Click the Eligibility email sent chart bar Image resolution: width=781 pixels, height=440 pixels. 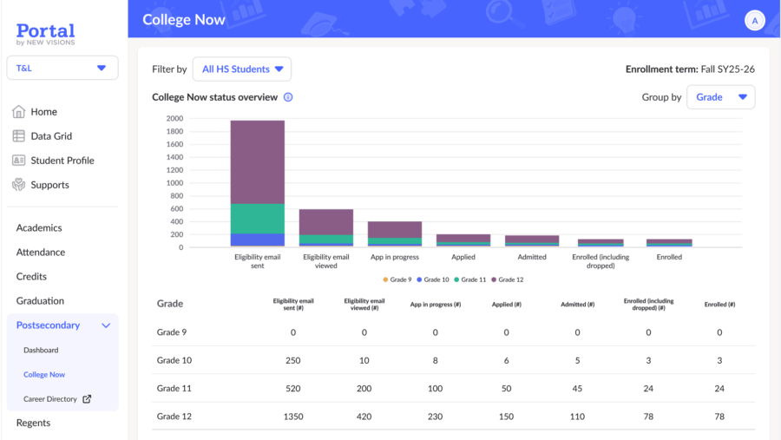pos(257,183)
